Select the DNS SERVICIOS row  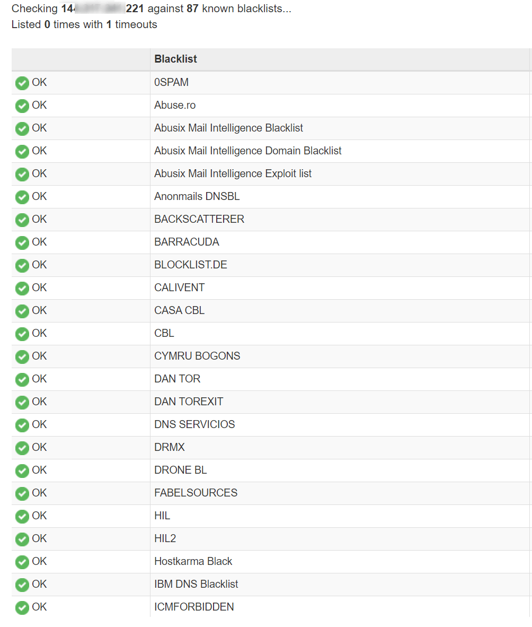(194, 424)
